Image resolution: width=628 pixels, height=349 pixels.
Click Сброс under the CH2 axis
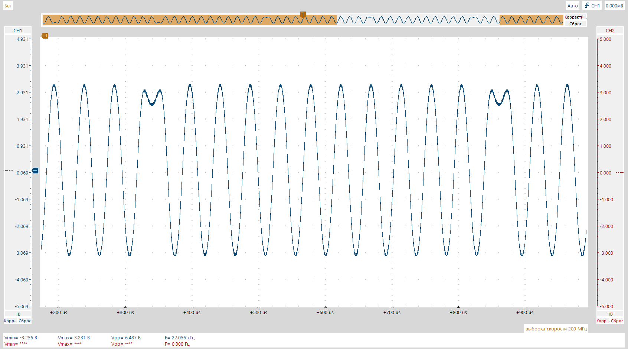point(617,321)
